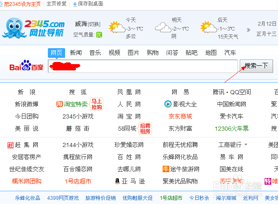278x204 pixels.
Task: Select the 图片 search tab
Action: pos(133,53)
